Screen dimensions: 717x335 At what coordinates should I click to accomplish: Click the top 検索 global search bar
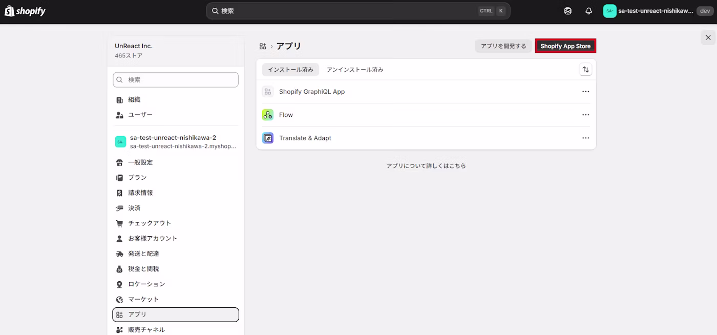click(358, 11)
